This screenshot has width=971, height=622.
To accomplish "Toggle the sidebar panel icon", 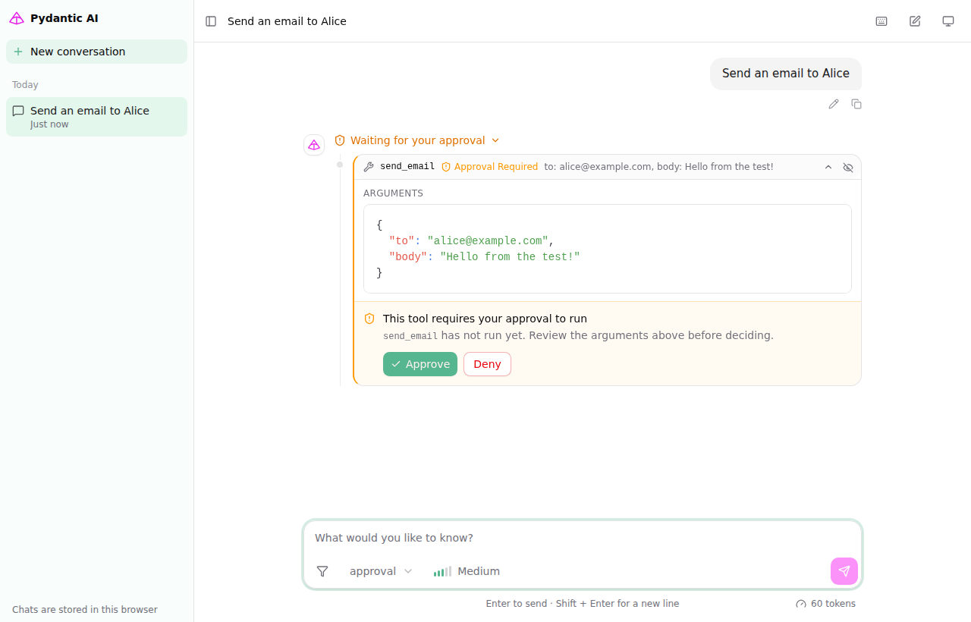I will (211, 21).
